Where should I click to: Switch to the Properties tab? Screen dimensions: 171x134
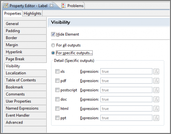13,14
